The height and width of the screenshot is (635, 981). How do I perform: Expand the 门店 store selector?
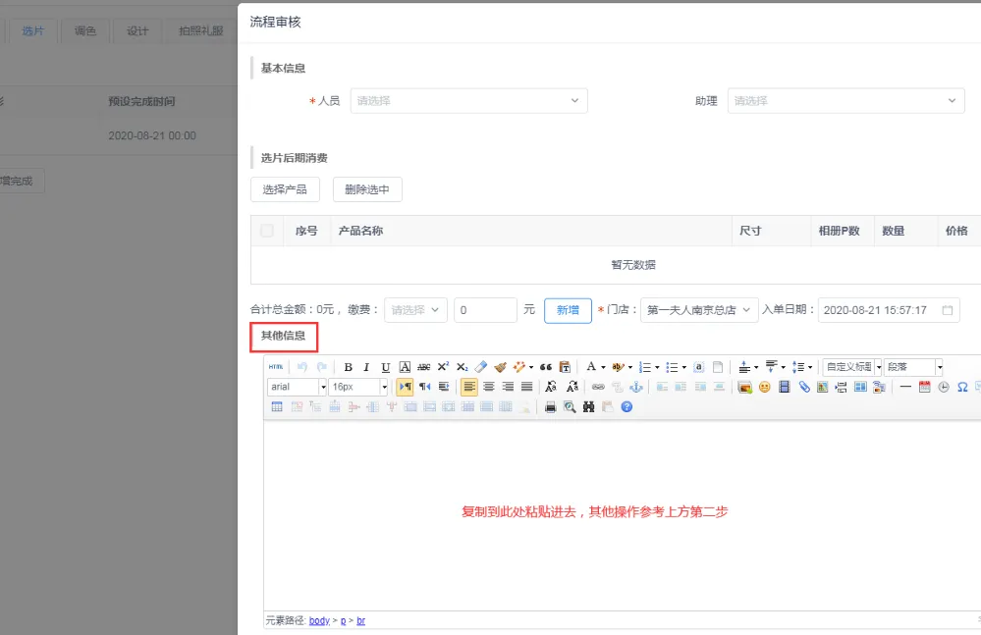tap(699, 309)
